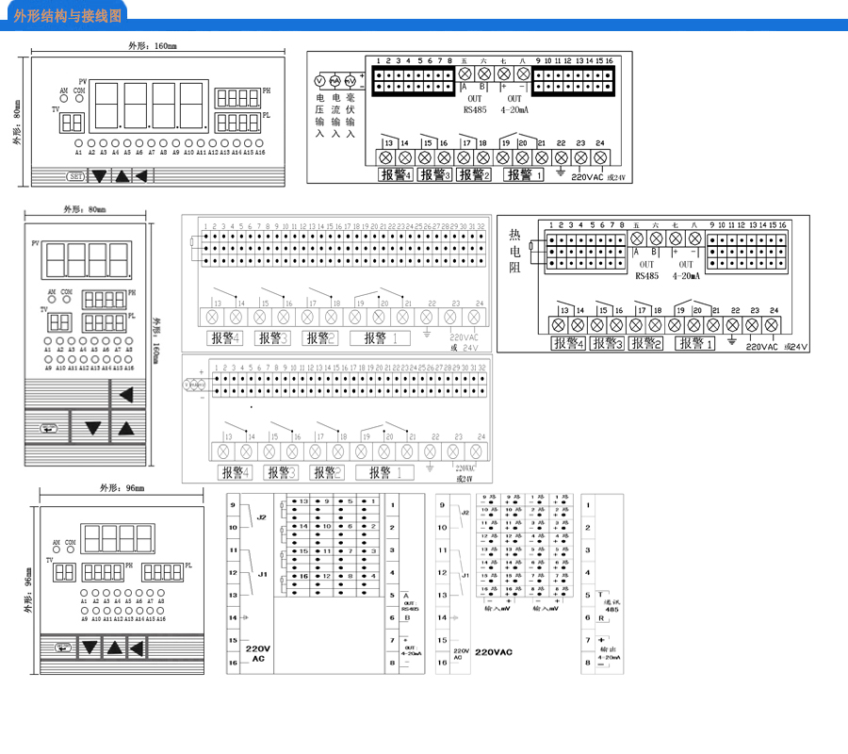Viewport: 848px width, 754px height.
Task: Click left arrow key on 96mm square panel
Action: 138,647
